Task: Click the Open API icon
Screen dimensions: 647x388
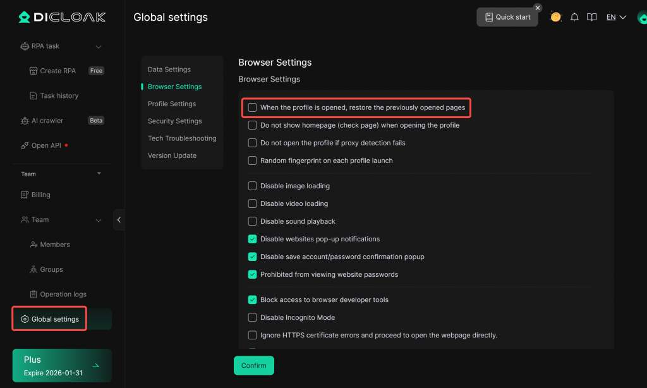Action: (x=25, y=145)
